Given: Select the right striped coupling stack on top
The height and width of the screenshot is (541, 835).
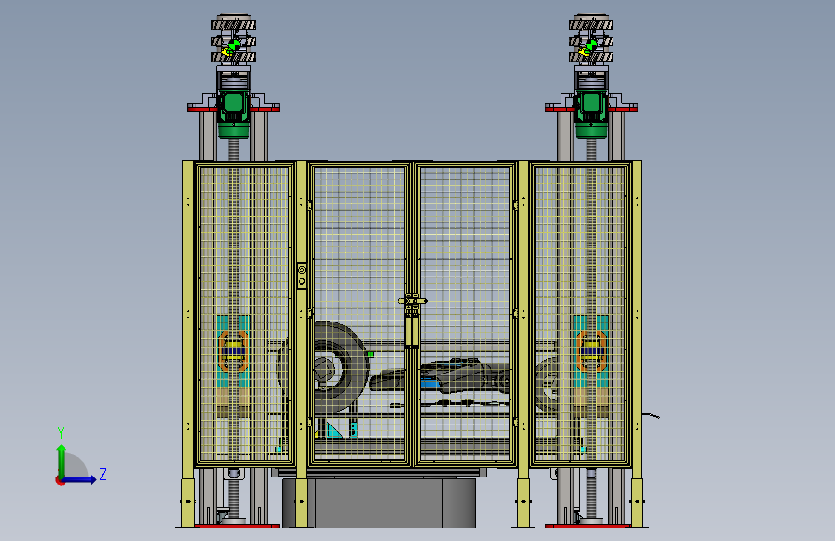Looking at the screenshot, I should point(591,39).
